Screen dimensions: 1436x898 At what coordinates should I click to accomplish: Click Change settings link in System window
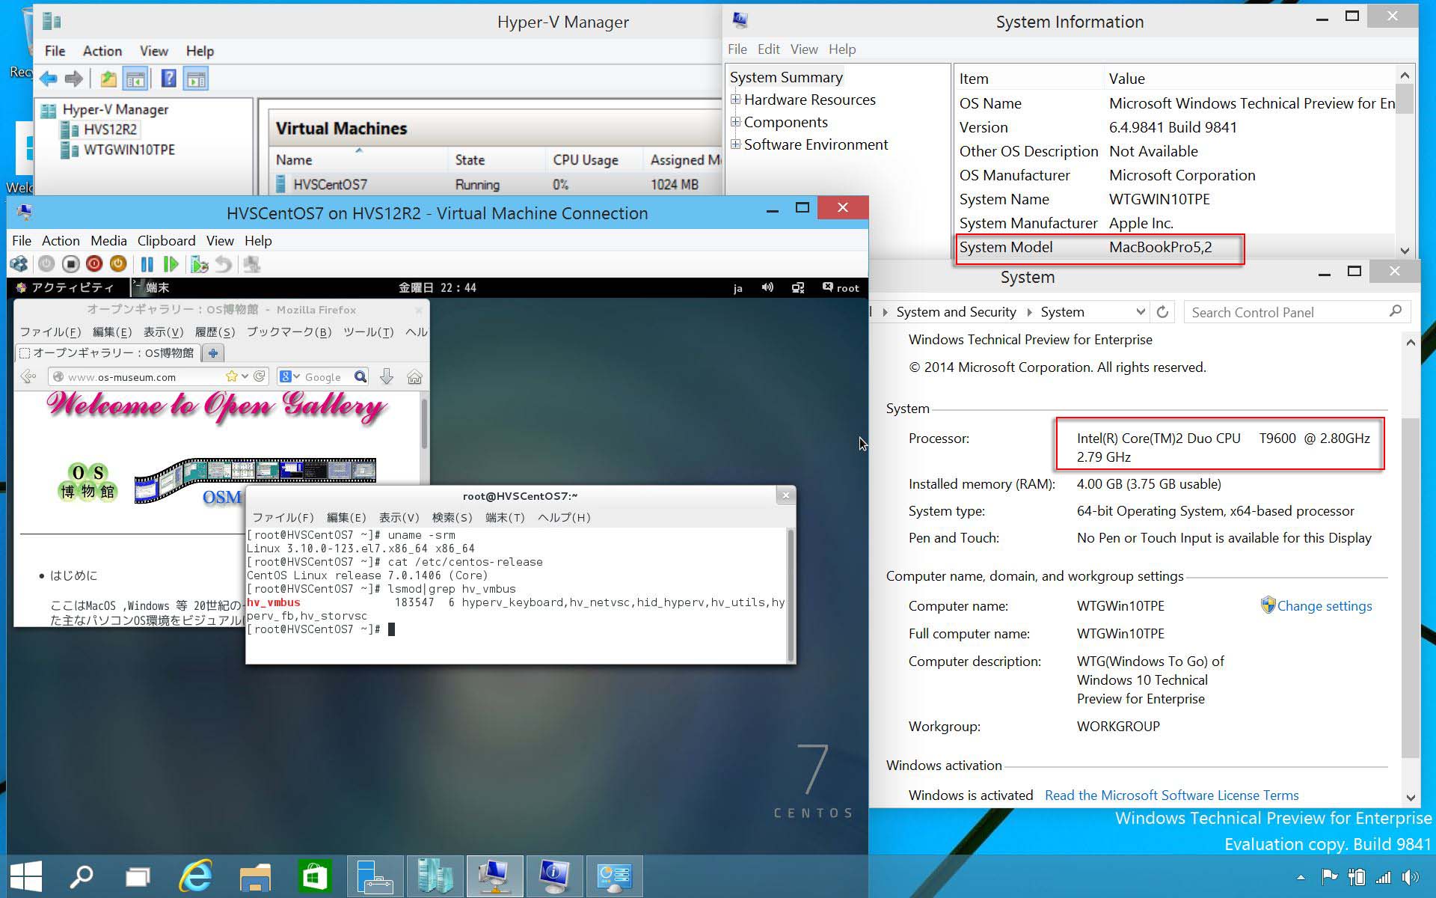(x=1324, y=606)
